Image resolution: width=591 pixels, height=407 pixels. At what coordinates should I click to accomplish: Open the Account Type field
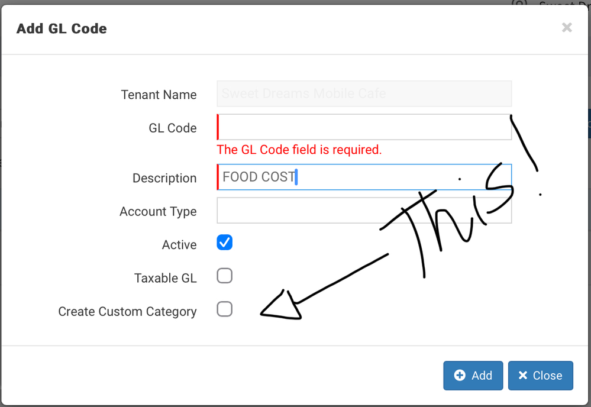364,211
